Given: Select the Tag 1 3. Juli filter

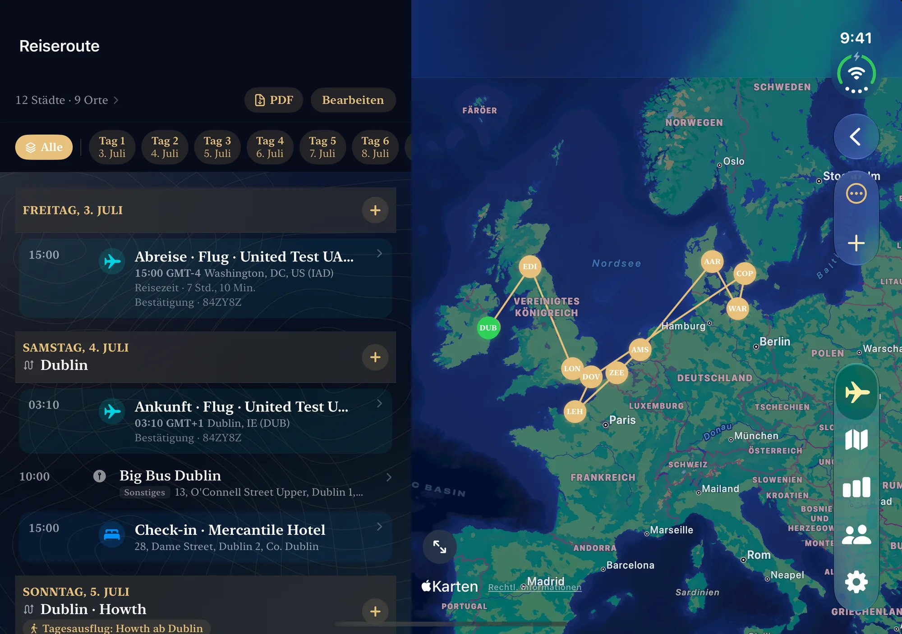Looking at the screenshot, I should [x=112, y=147].
